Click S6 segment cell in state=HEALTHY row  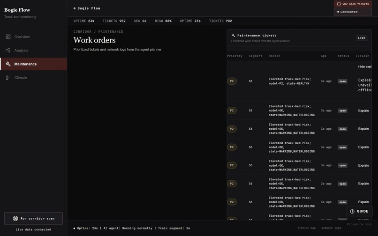pos(250,81)
